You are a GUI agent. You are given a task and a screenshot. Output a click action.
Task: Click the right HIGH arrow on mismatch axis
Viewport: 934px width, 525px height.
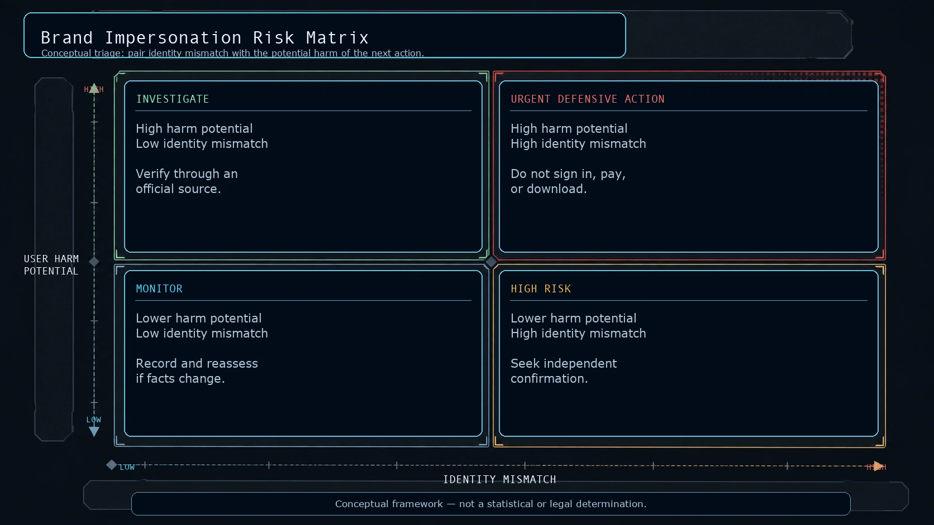coord(879,466)
